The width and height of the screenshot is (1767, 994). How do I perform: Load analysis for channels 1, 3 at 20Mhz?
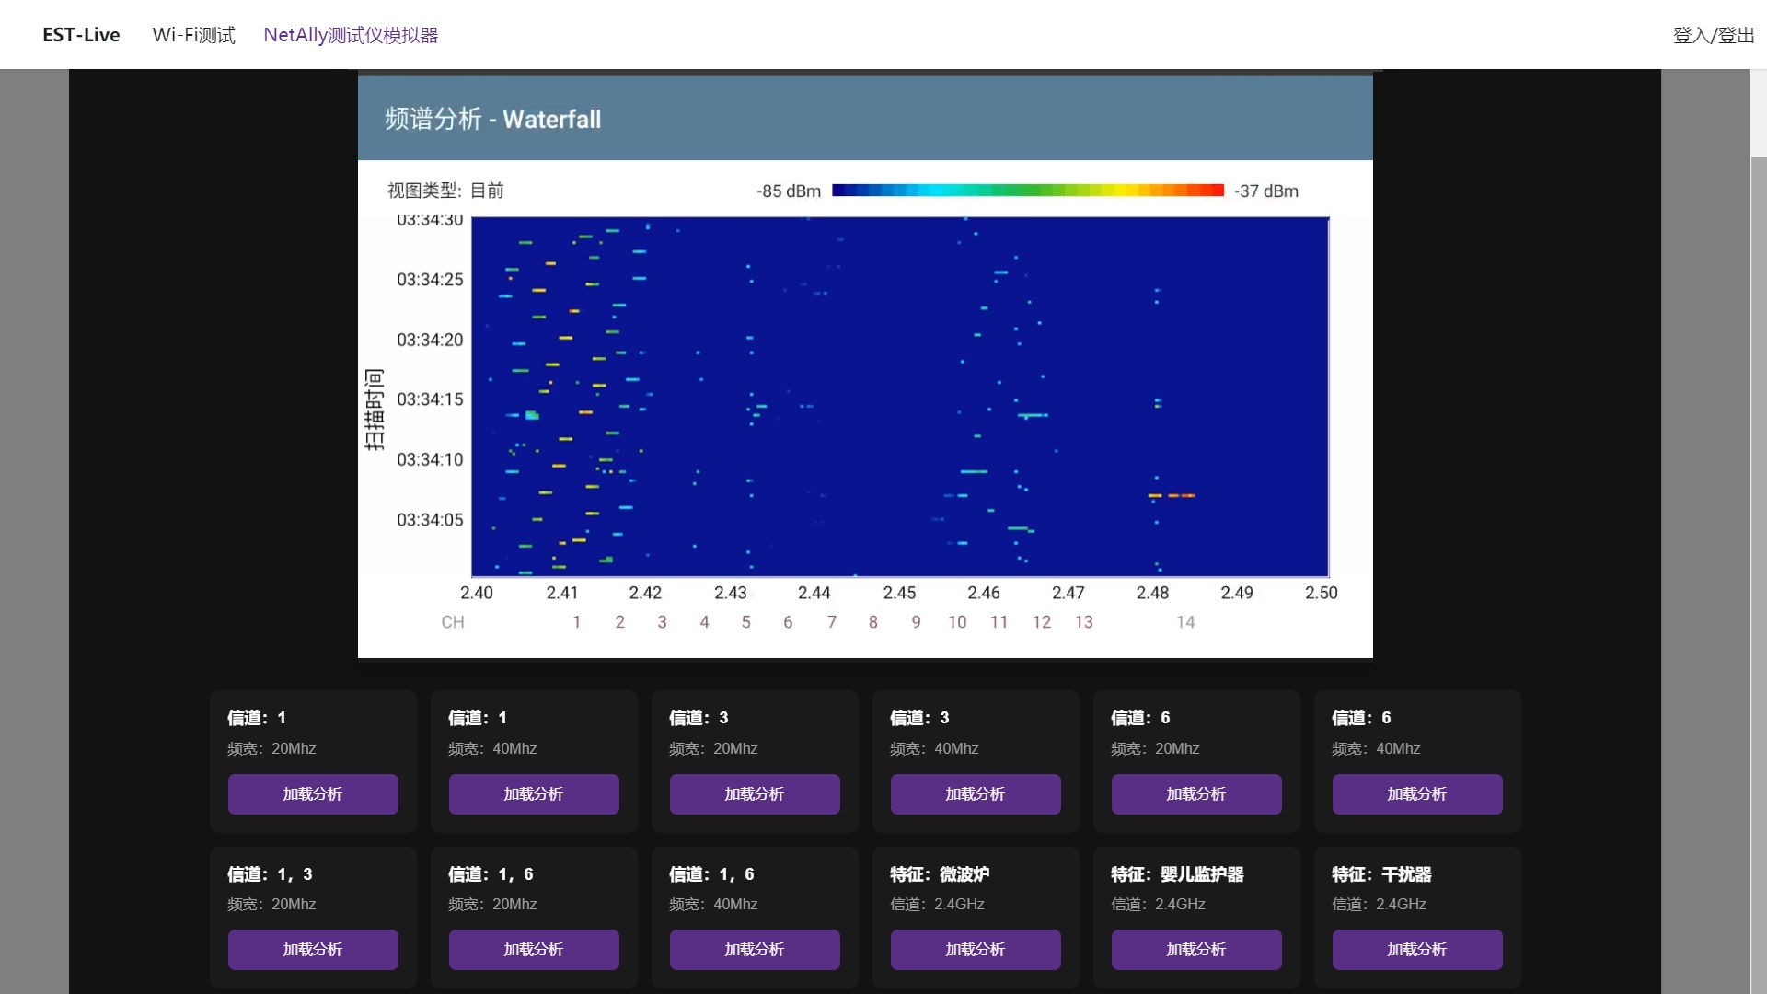tap(313, 949)
